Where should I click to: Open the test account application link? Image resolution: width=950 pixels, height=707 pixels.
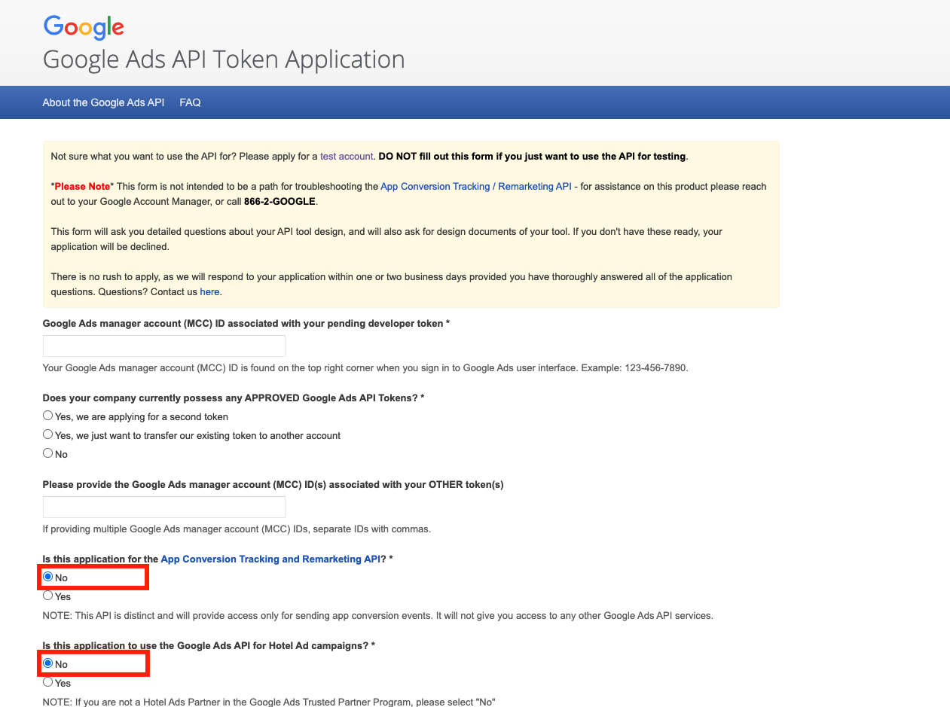346,156
